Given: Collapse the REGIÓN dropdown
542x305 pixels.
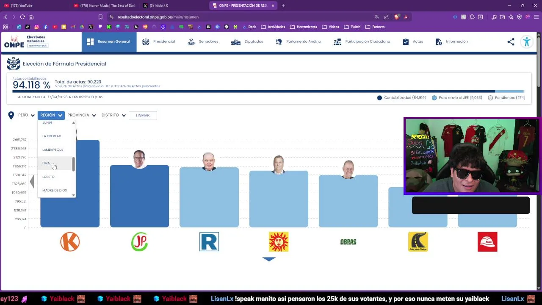Looking at the screenshot, I should tap(51, 115).
